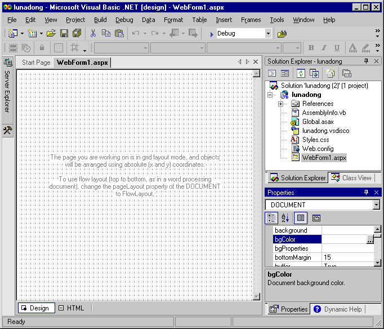
Task: Click the Save All icon
Action: click(77, 33)
